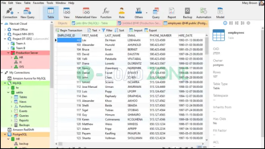Screen dimensions: 265x149
Task: Collapse the Production Server node
Action: (x=8, y=53)
